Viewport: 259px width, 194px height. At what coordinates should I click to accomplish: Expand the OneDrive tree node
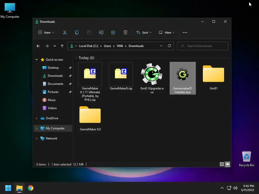[36, 118]
